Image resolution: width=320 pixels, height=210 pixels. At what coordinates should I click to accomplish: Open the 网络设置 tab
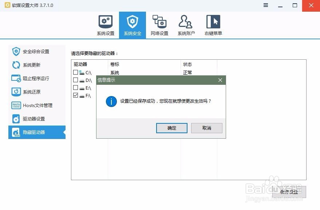159,25
